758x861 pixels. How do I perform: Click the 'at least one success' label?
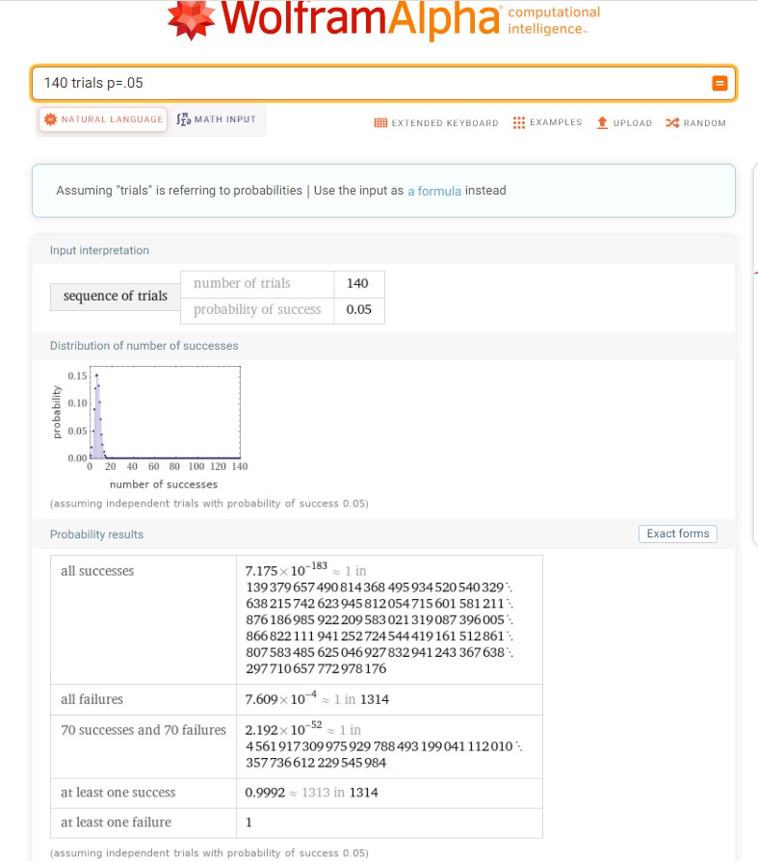(x=118, y=793)
